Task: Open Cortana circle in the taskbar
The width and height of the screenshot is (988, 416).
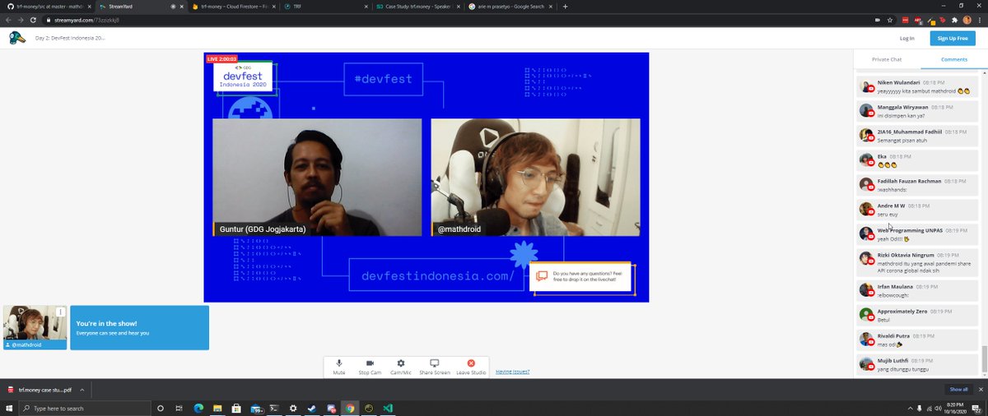Action: coord(160,408)
